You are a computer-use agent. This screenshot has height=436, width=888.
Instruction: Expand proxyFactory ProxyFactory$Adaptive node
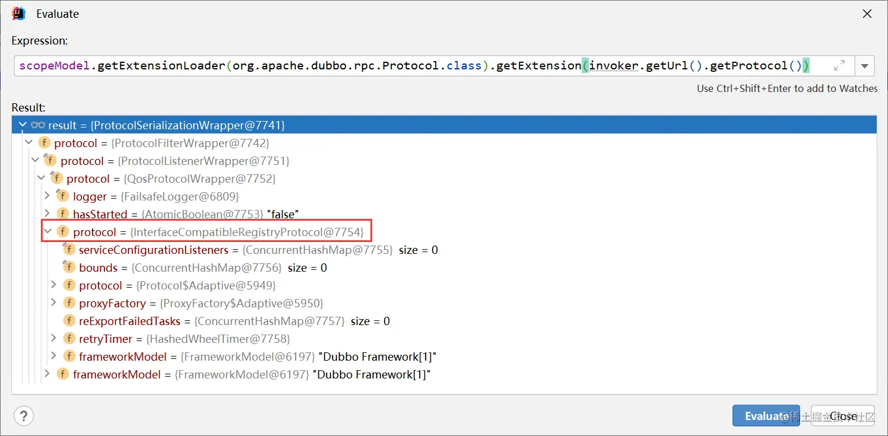53,303
